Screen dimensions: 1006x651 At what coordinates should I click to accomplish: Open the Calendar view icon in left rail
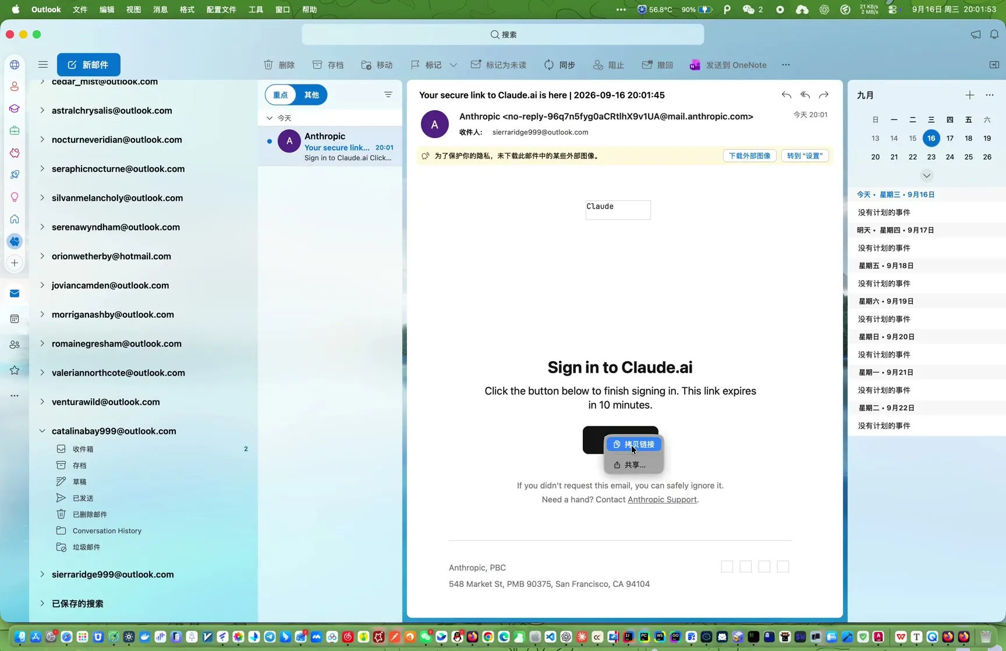pyautogui.click(x=15, y=319)
